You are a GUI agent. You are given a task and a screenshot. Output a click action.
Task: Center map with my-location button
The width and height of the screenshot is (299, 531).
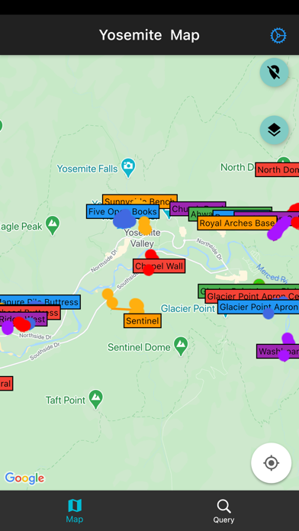click(272, 463)
